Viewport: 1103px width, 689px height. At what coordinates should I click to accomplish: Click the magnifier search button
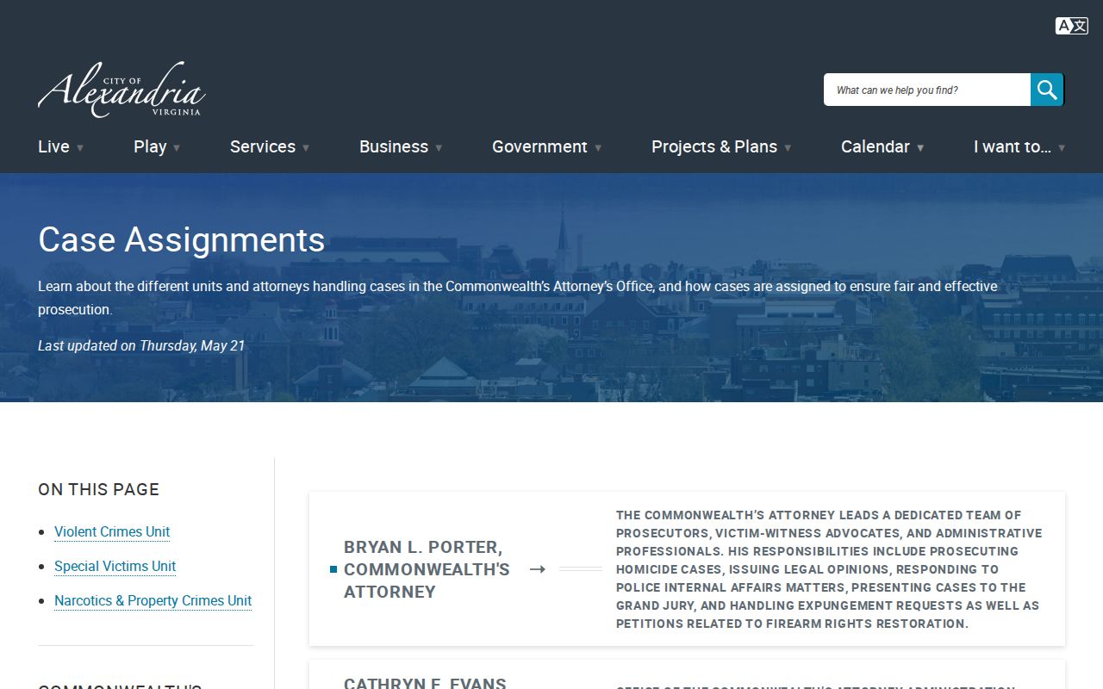1047,90
